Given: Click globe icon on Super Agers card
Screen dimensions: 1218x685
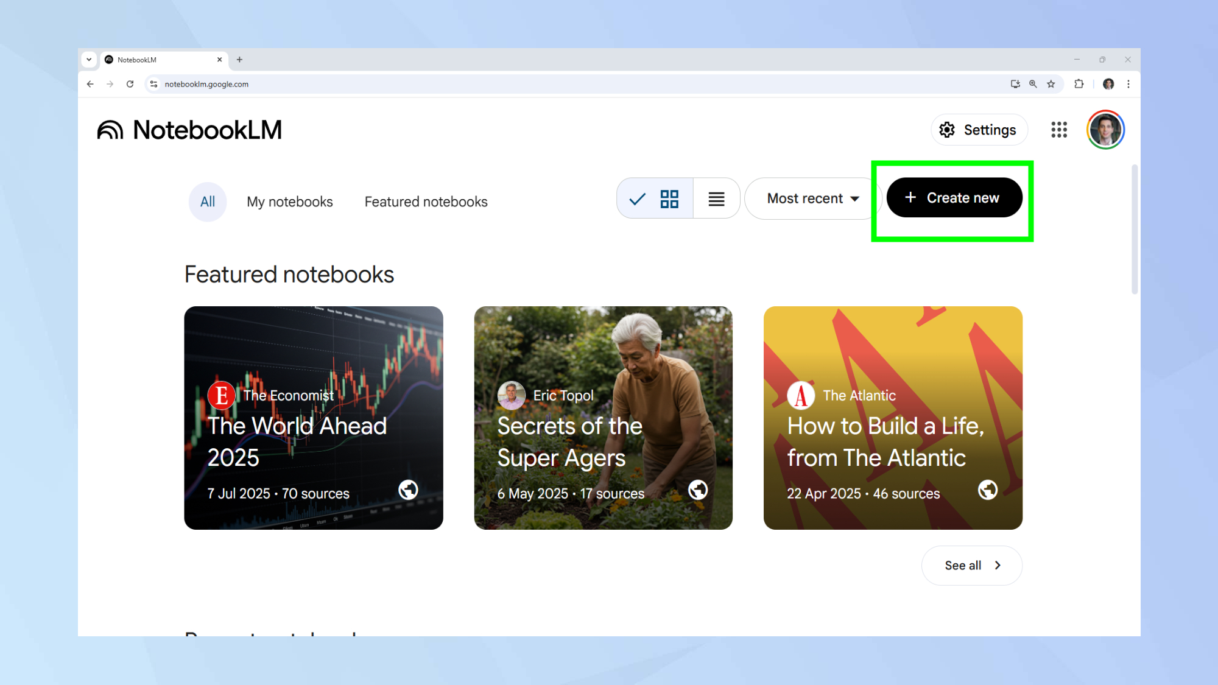Looking at the screenshot, I should [x=698, y=490].
